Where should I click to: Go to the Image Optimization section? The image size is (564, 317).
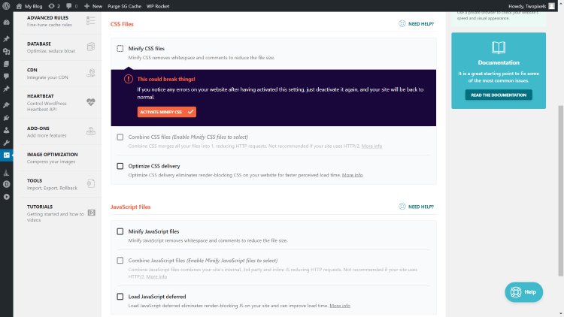[60, 158]
